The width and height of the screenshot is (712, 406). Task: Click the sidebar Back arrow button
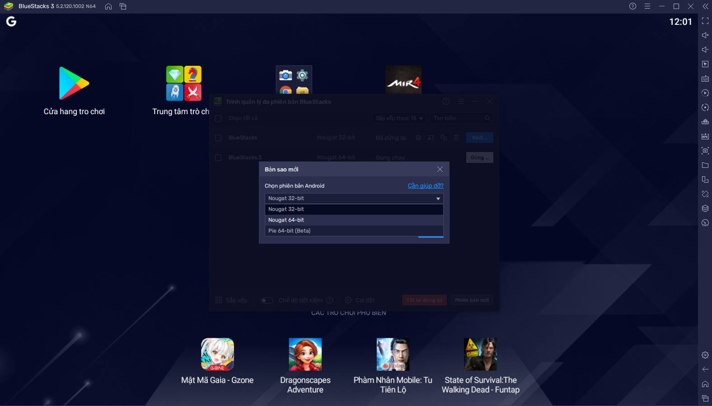click(x=705, y=369)
